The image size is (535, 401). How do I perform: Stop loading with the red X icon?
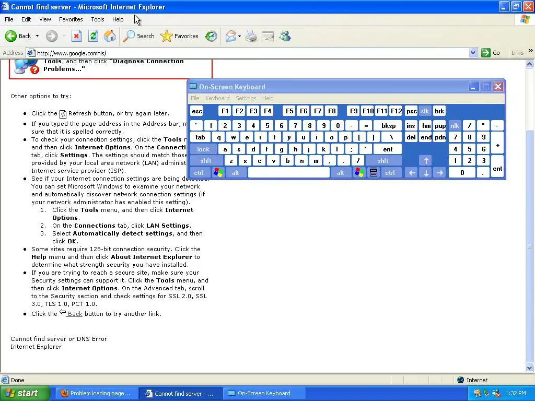[76, 36]
